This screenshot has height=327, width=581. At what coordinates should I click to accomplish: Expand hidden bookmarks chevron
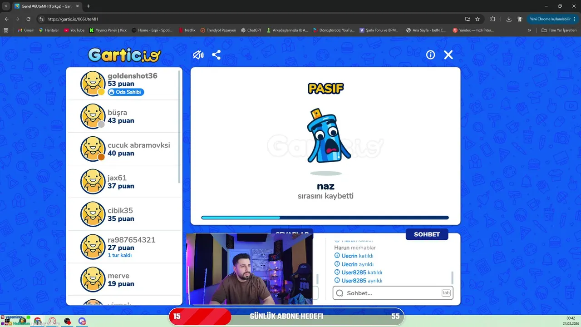click(x=529, y=30)
